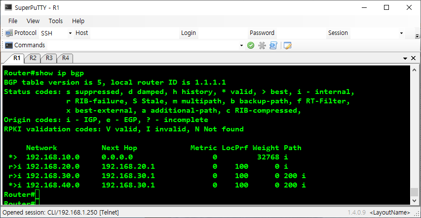The image size is (421, 218).
Task: Click the 'Opened session' status bar text
Action: (x=61, y=213)
